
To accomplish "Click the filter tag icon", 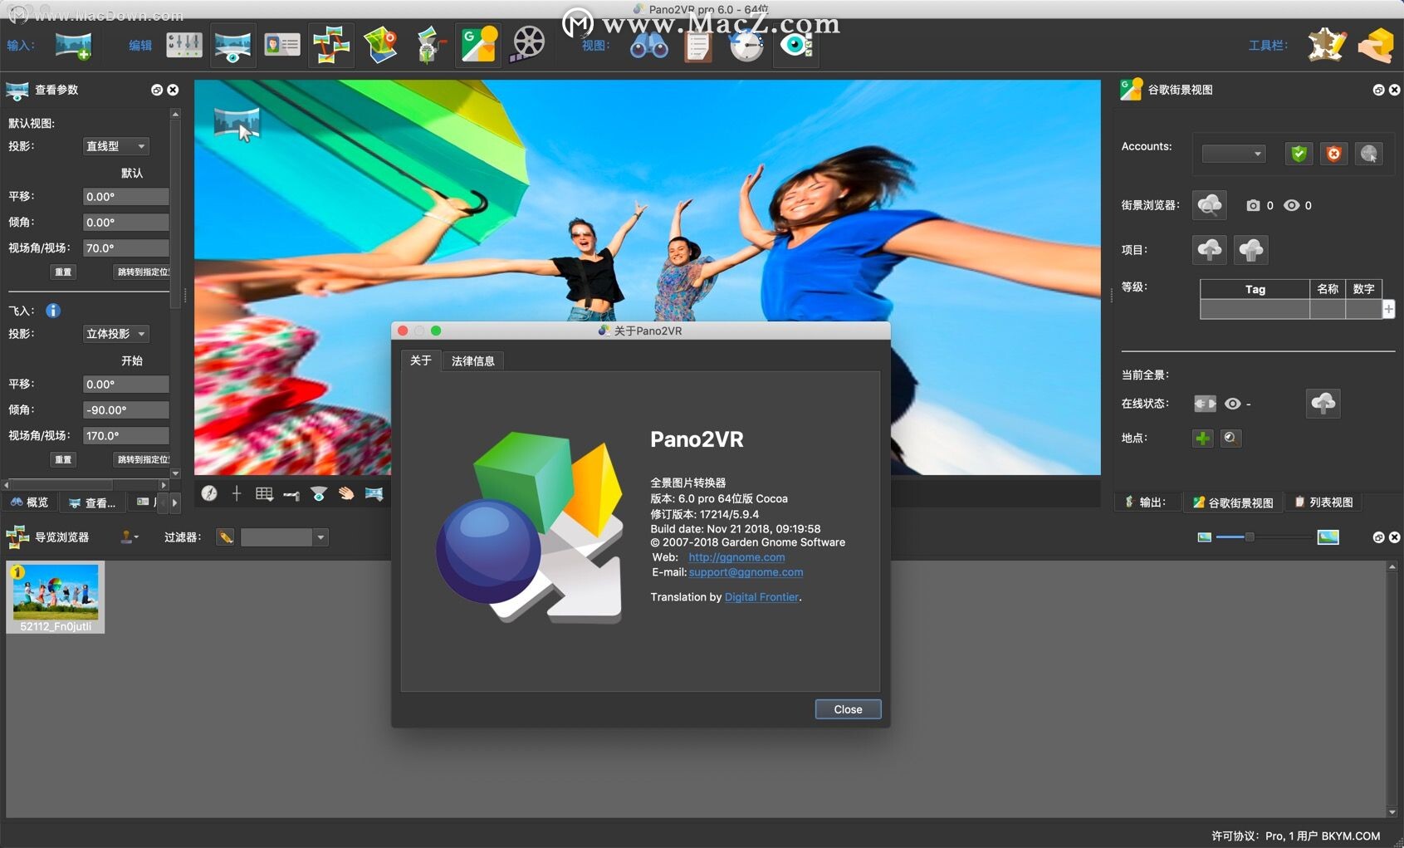I will pyautogui.click(x=225, y=537).
